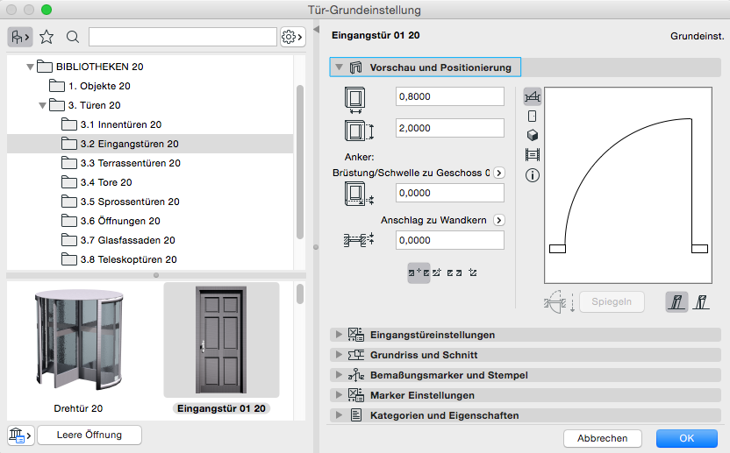Toggle the second door opening orientation button

700,302
